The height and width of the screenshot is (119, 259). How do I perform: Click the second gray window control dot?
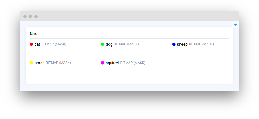pos(30,16)
